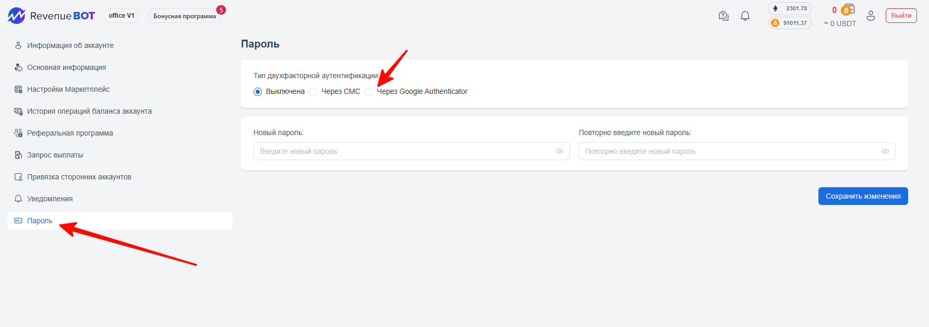The image size is (929, 327).
Task: Click the Bitcoin price 91011.37 pill
Action: 790,23
